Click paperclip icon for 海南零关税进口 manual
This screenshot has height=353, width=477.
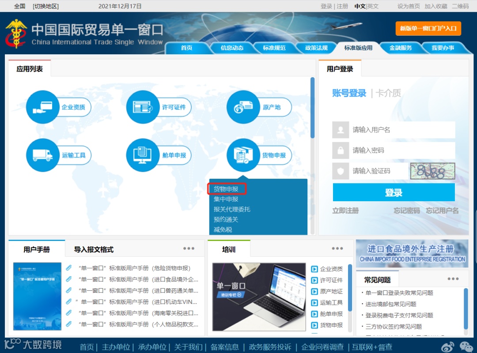[69, 313]
